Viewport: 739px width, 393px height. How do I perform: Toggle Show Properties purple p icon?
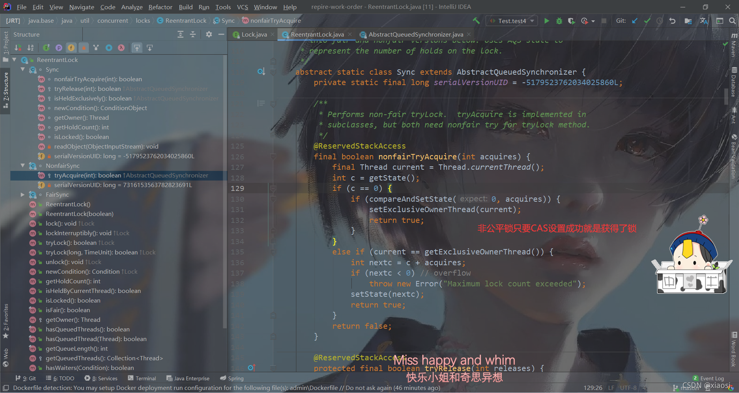(x=59, y=48)
